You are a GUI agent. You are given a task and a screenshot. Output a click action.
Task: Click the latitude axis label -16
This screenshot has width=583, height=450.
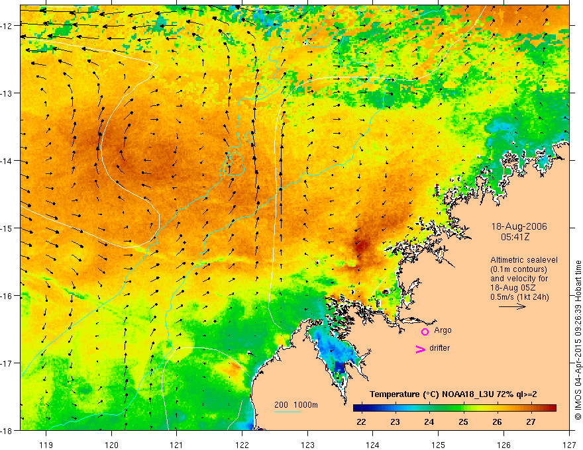[7, 296]
